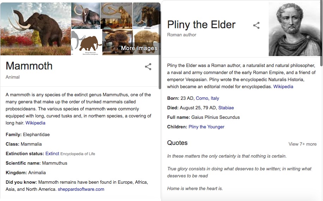Open Wikipedia link in Pliny description
This screenshot has height=201, width=323.
pos(283,87)
